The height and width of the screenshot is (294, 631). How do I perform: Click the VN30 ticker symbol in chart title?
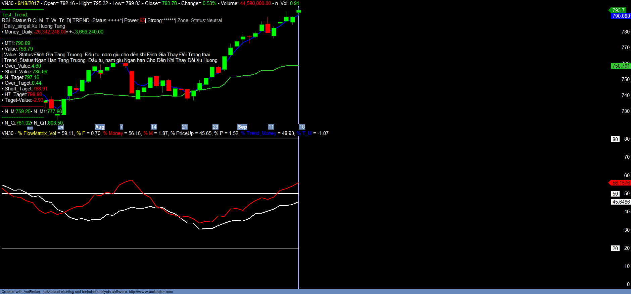[7, 3]
